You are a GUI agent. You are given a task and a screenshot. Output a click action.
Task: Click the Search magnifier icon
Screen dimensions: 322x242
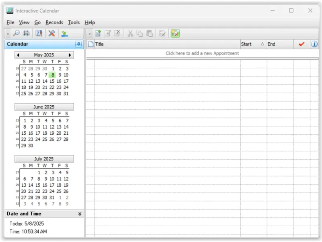tap(16, 33)
